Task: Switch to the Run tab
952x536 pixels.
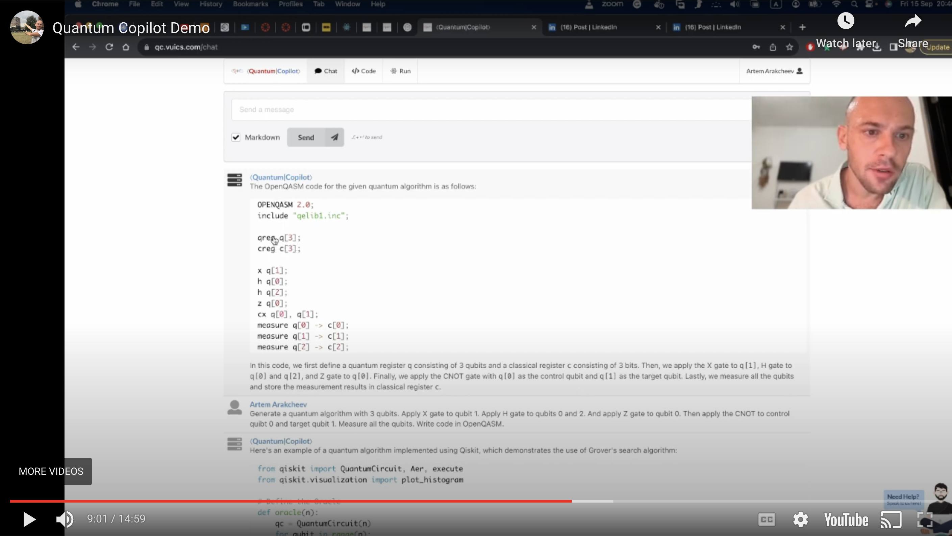Action: tap(401, 71)
